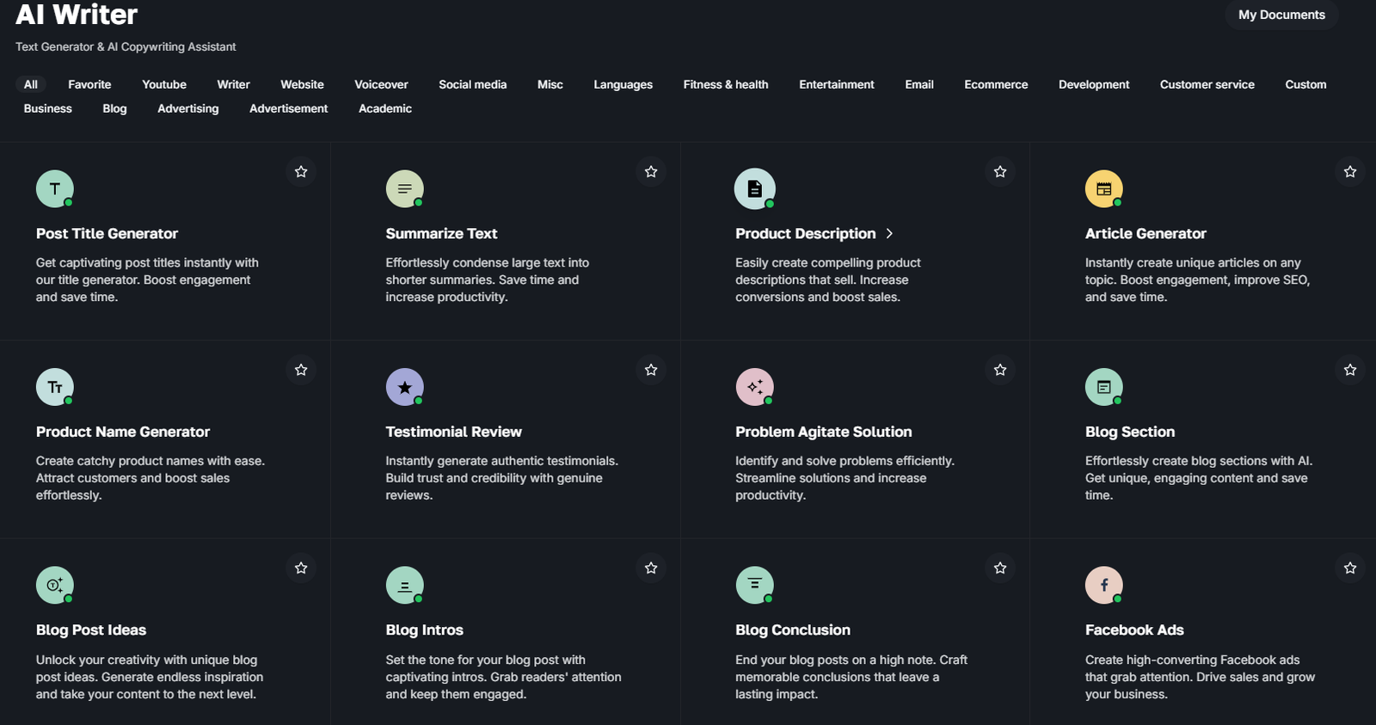Toggle favorite star on Article Generator

pos(1350,172)
